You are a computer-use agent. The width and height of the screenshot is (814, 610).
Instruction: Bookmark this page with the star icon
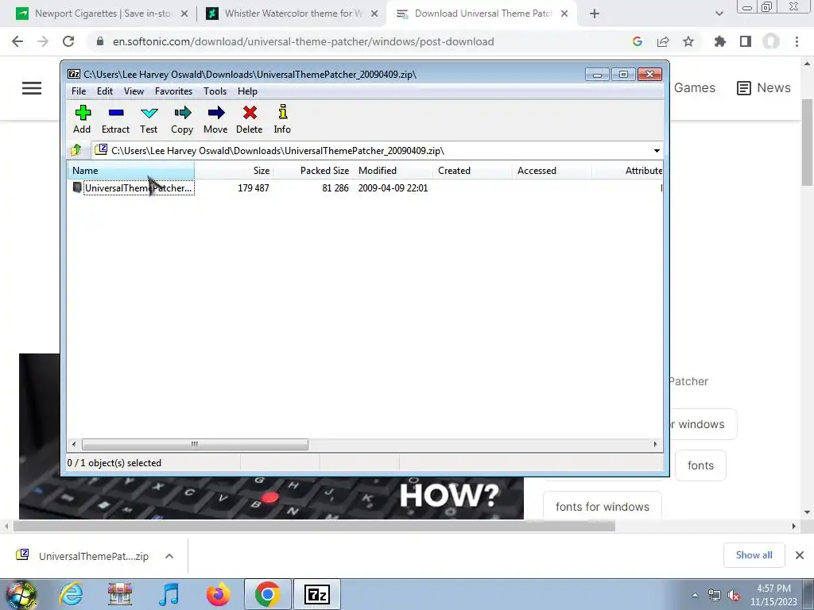coord(688,41)
